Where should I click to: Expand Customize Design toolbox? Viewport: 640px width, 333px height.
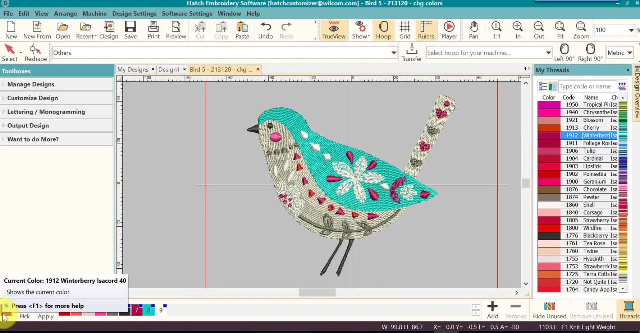tap(56, 98)
